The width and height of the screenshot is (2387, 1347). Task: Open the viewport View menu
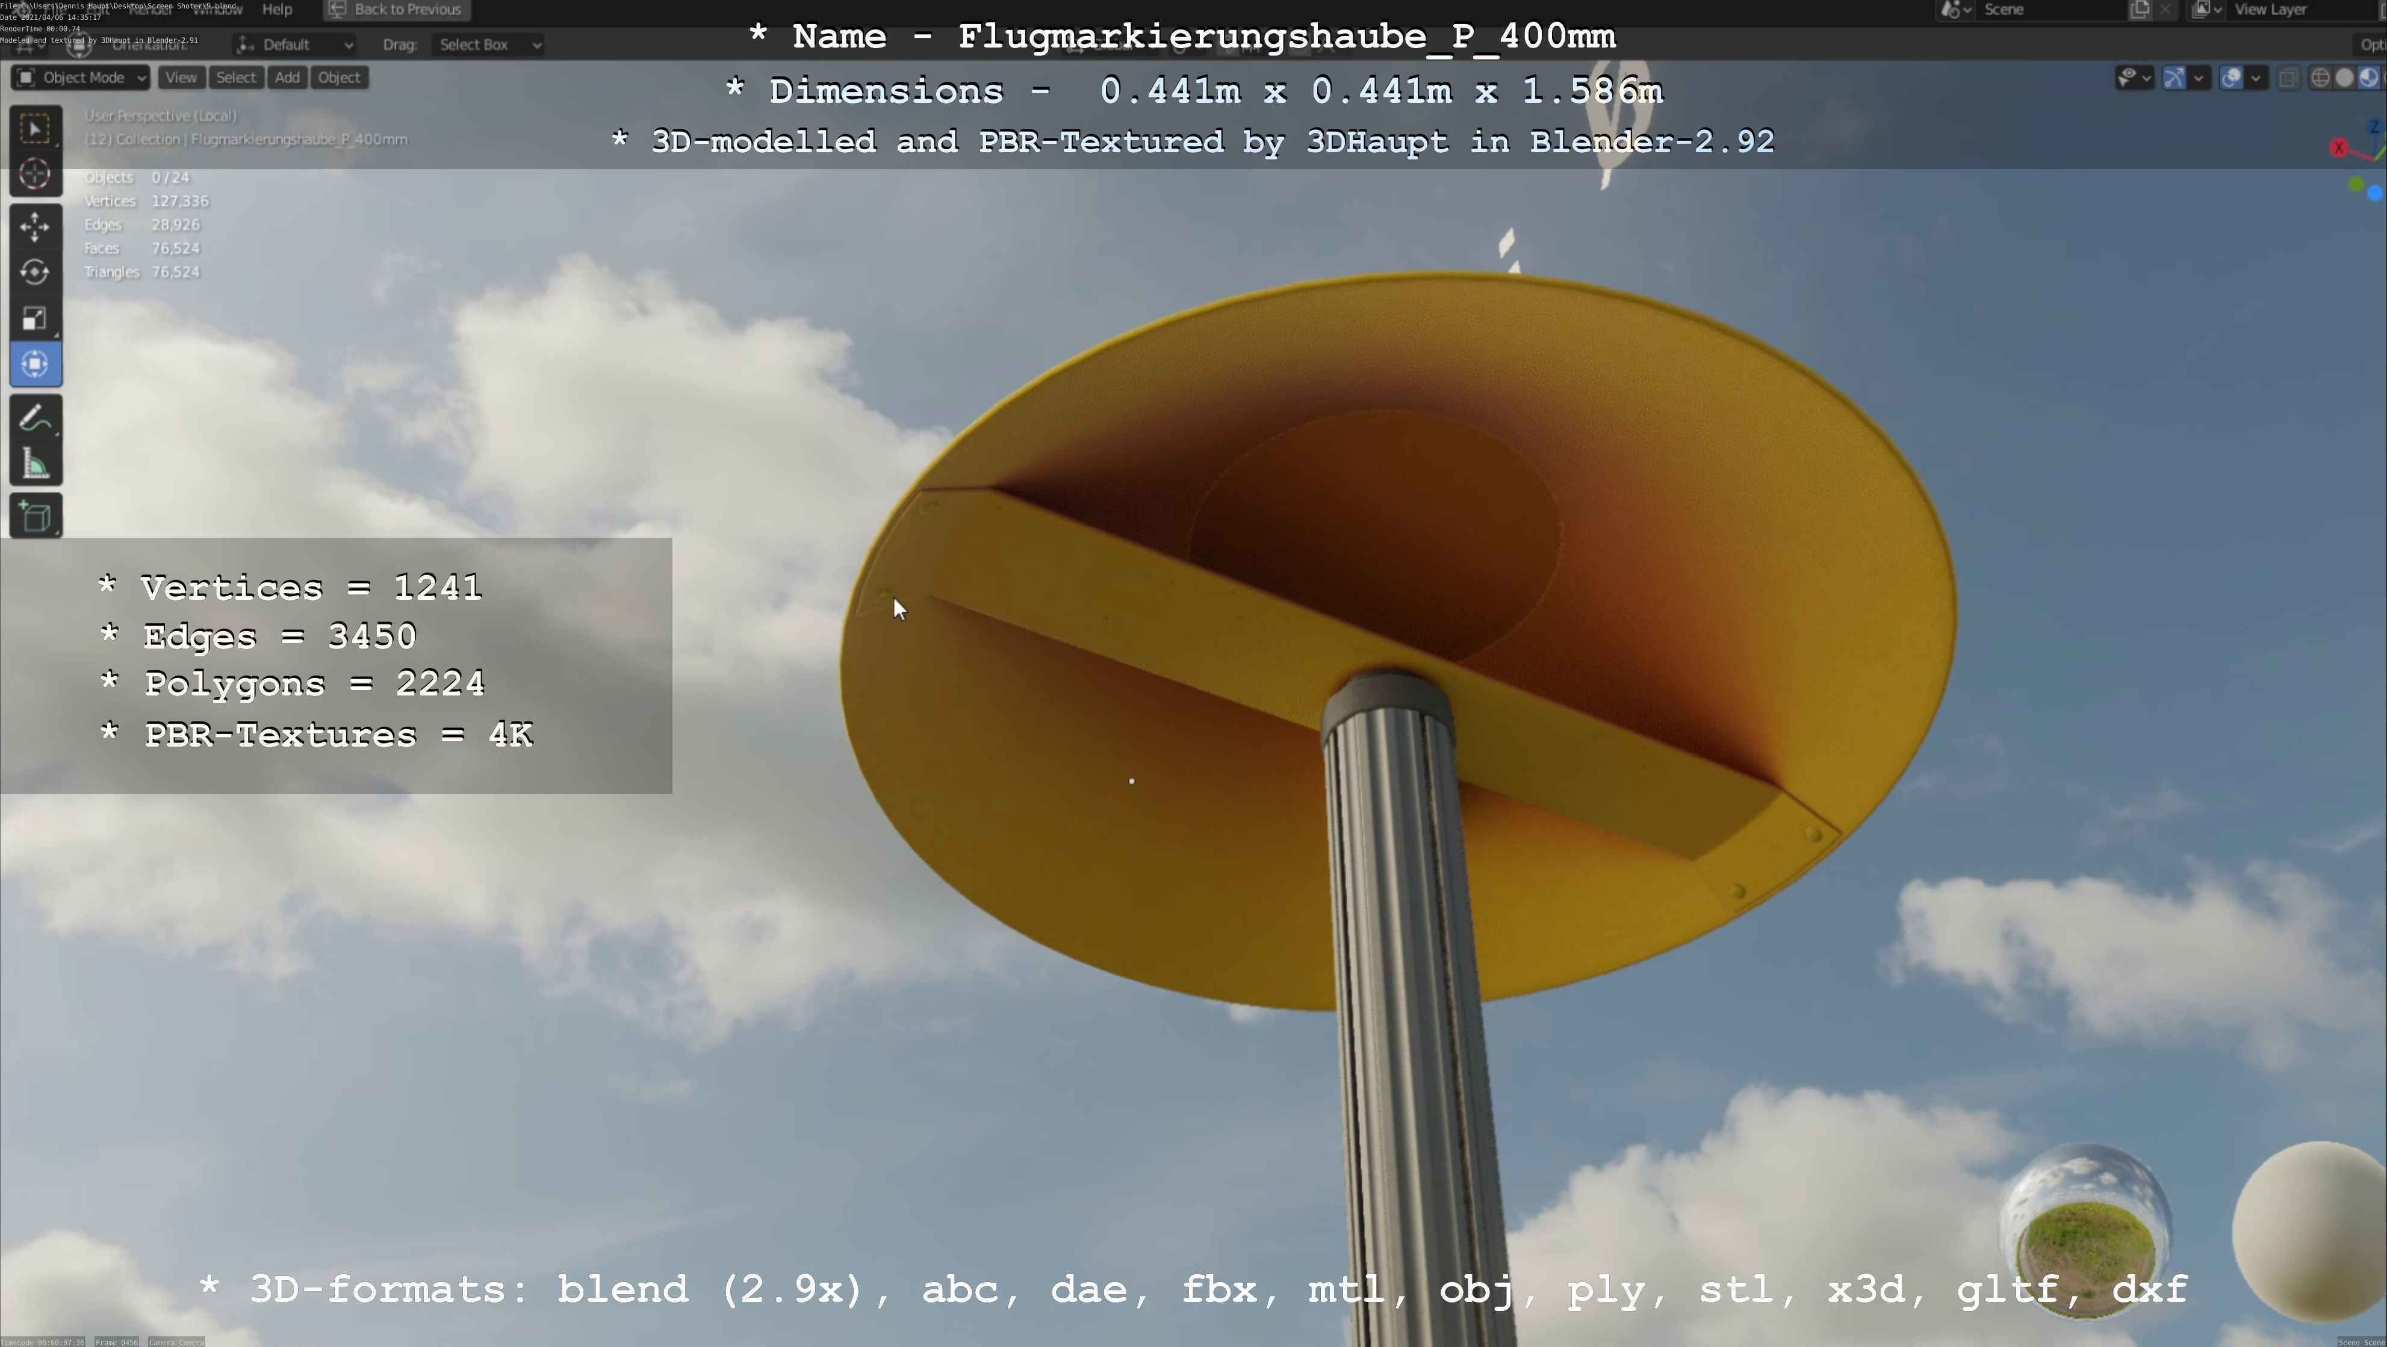click(181, 78)
